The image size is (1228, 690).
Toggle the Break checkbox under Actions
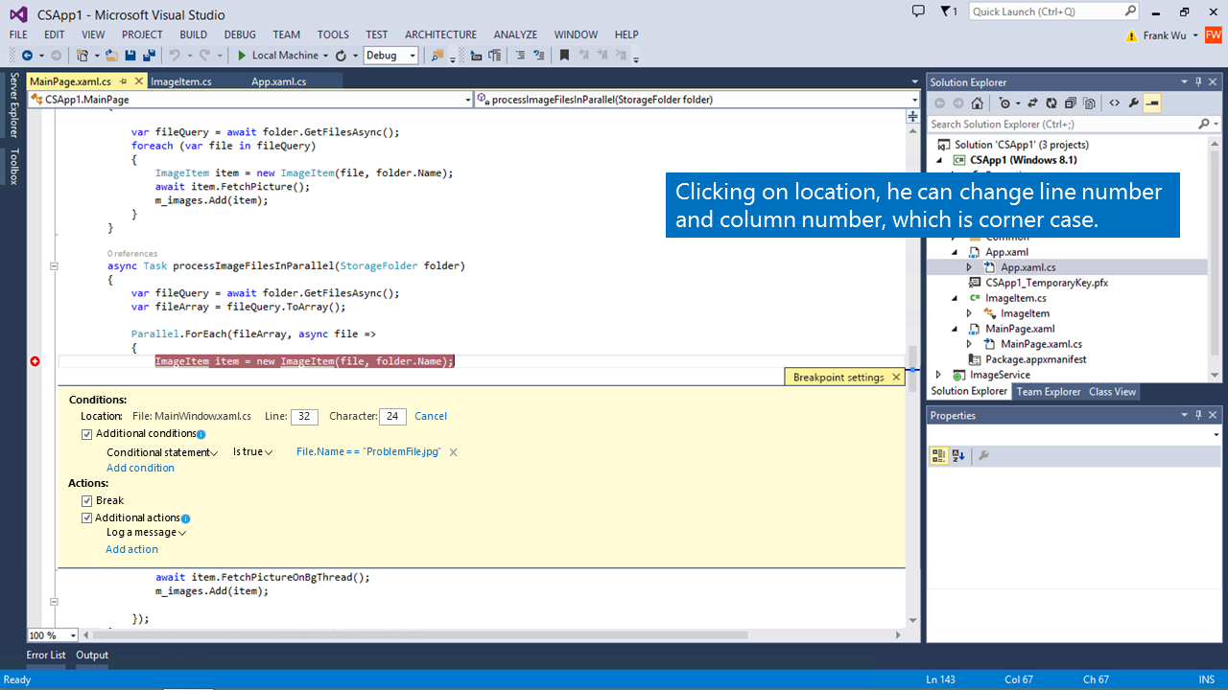[87, 500]
